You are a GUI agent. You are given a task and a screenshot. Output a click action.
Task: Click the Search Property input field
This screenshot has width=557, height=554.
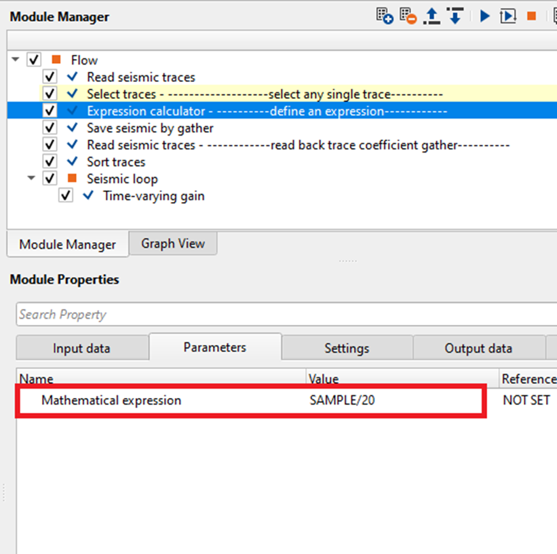(285, 315)
